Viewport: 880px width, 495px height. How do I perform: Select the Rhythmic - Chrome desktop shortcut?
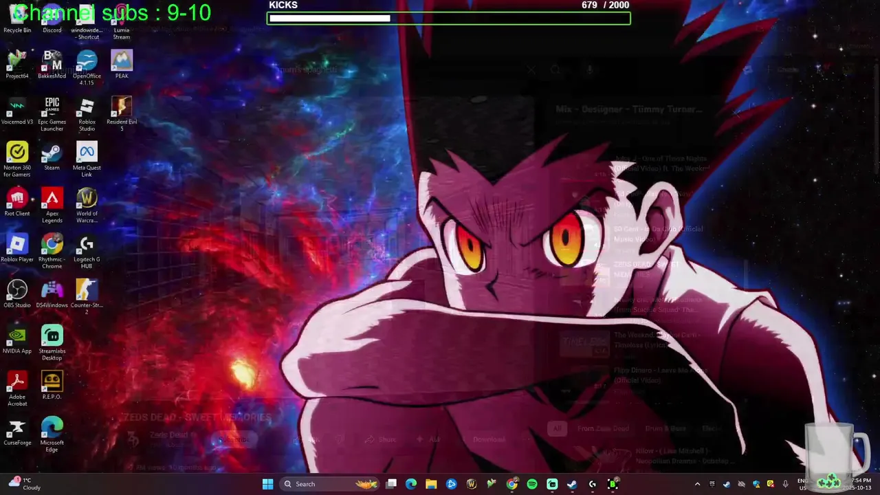coord(52,252)
